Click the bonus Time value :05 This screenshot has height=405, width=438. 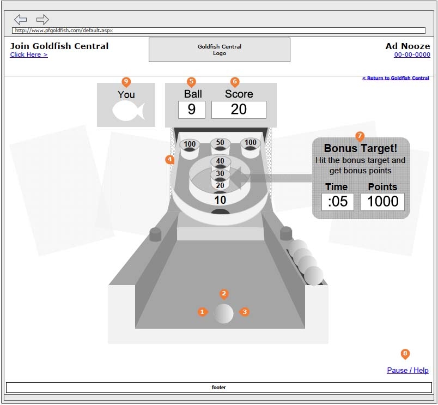click(337, 202)
